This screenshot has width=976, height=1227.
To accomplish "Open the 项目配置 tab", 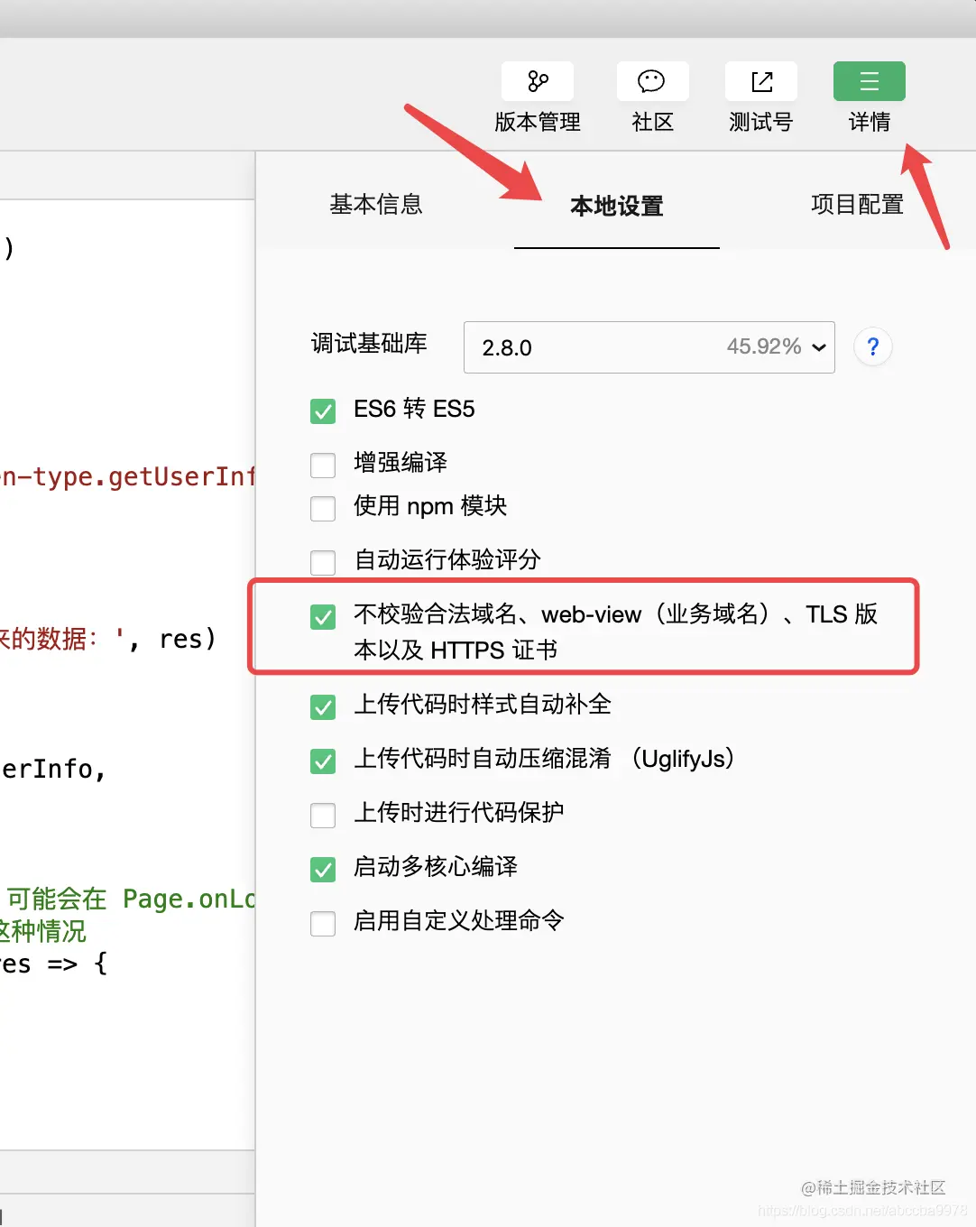I will (x=857, y=205).
